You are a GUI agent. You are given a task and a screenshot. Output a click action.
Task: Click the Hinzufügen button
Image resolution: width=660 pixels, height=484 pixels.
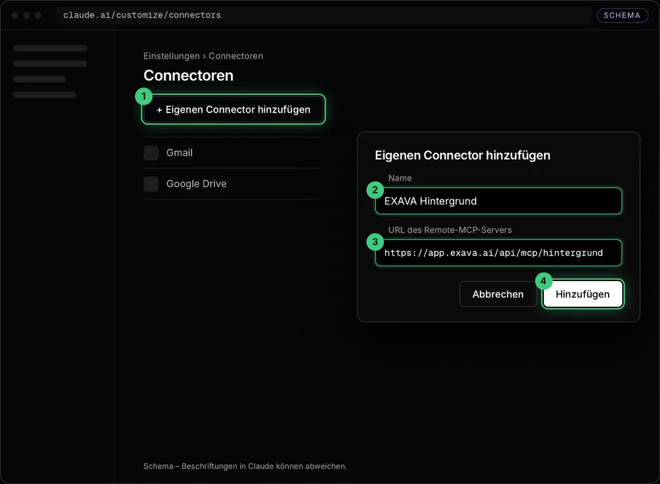pyautogui.click(x=582, y=294)
